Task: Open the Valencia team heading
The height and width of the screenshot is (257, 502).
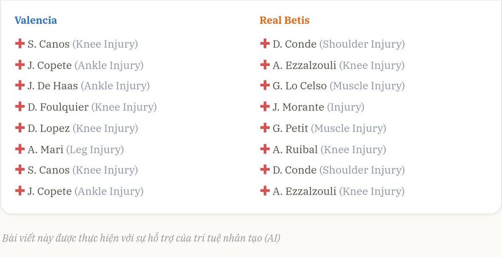Action: (36, 20)
